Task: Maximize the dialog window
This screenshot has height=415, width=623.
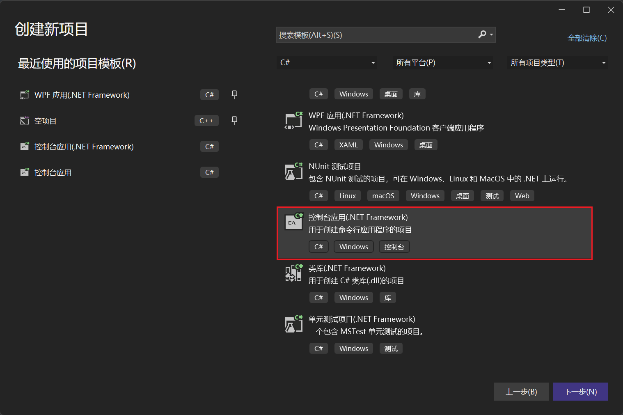Action: click(x=586, y=10)
